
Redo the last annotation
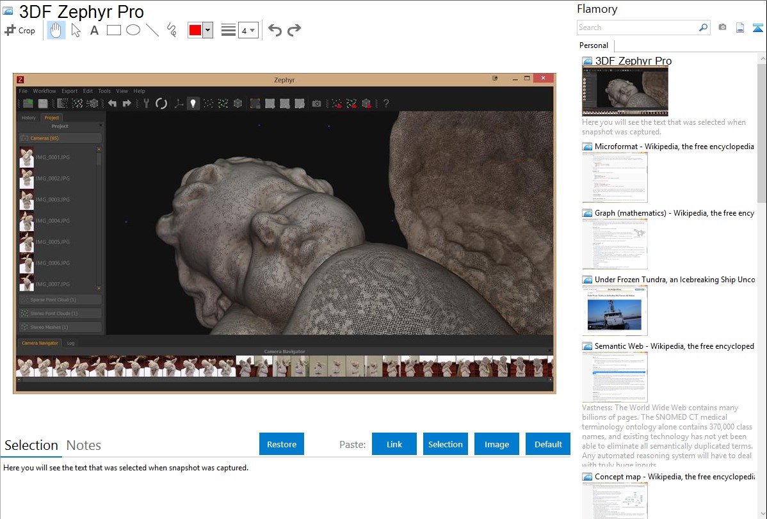[x=294, y=30]
